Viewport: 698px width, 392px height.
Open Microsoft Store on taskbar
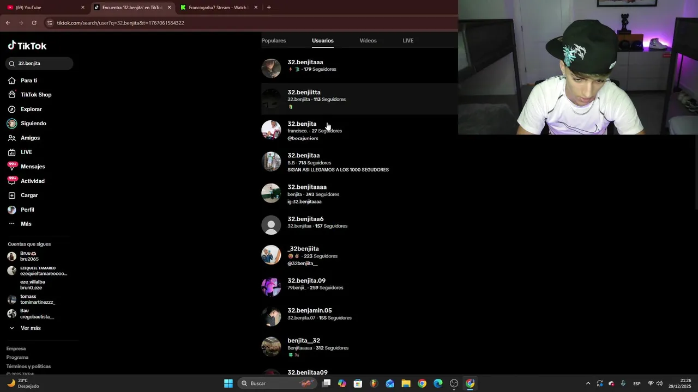(x=358, y=383)
